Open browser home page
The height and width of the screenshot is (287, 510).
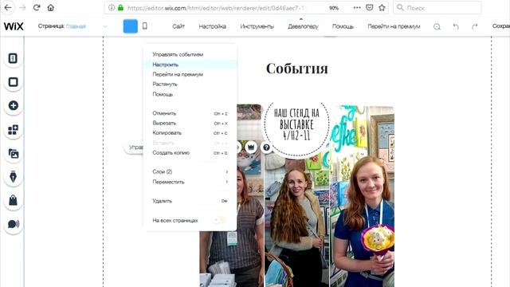click(x=51, y=7)
